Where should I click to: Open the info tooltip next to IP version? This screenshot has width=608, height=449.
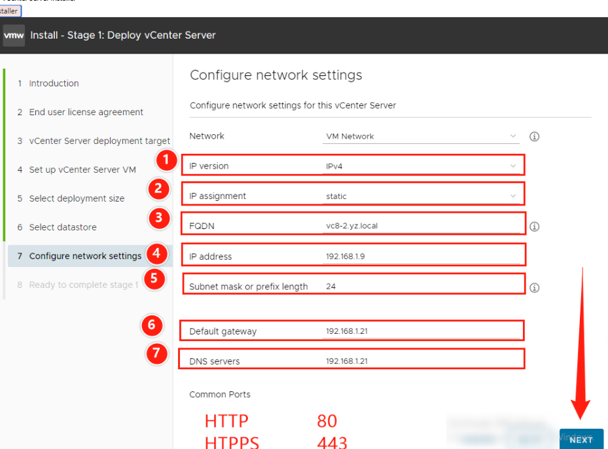534,166
